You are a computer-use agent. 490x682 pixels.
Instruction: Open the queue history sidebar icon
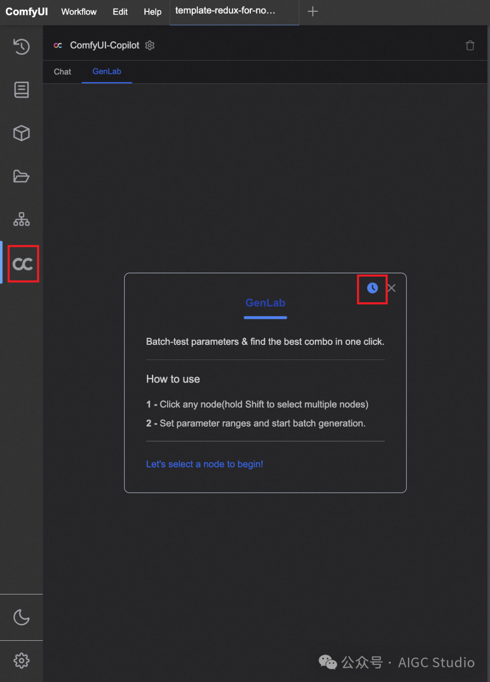21,46
